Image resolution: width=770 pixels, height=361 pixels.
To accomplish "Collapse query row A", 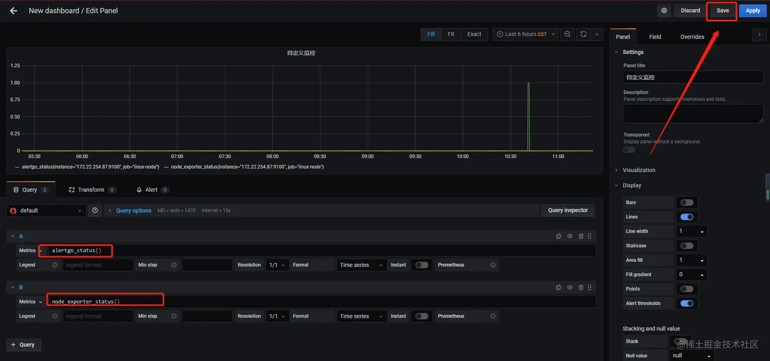I will (13, 236).
